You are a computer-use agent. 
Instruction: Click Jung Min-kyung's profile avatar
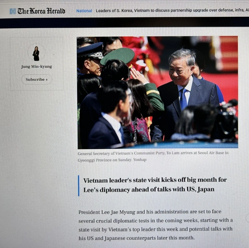point(36,53)
